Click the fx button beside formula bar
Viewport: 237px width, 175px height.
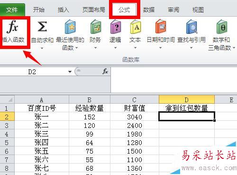105,71
